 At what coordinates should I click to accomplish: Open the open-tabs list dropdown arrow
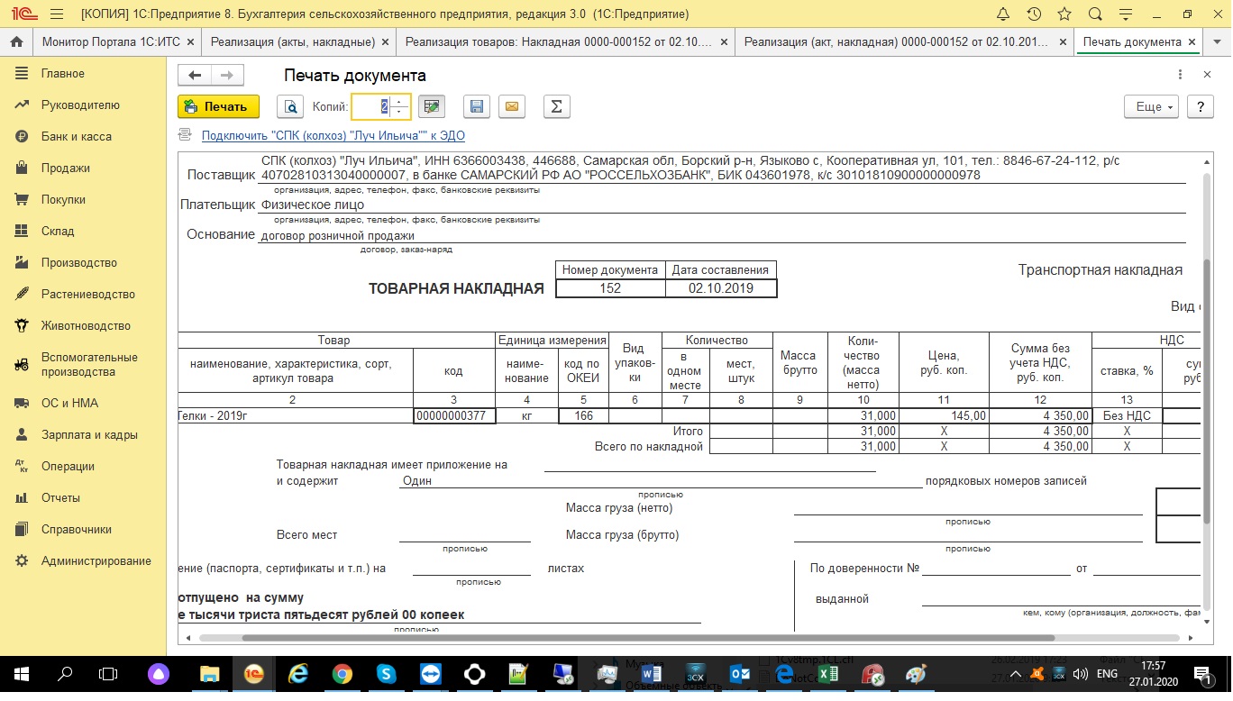pos(1217,42)
